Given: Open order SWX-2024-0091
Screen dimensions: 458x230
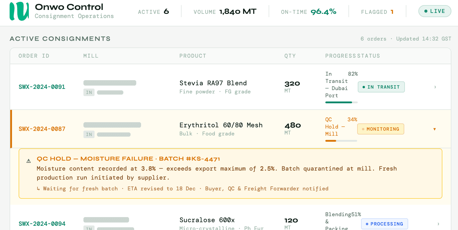Looking at the screenshot, I should coord(42,87).
